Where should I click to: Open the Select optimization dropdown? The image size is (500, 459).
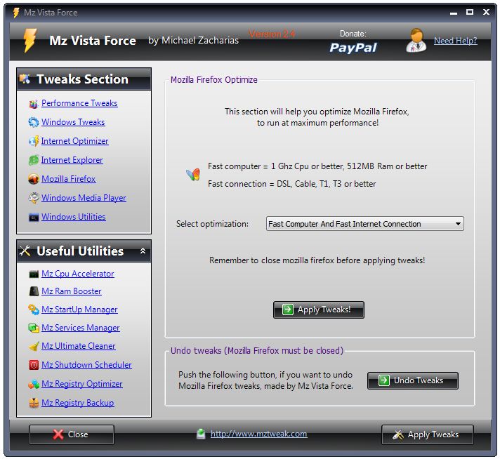tap(364, 224)
